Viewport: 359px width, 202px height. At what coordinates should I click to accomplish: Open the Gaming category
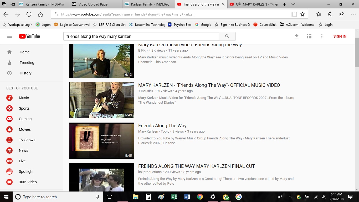point(25,119)
